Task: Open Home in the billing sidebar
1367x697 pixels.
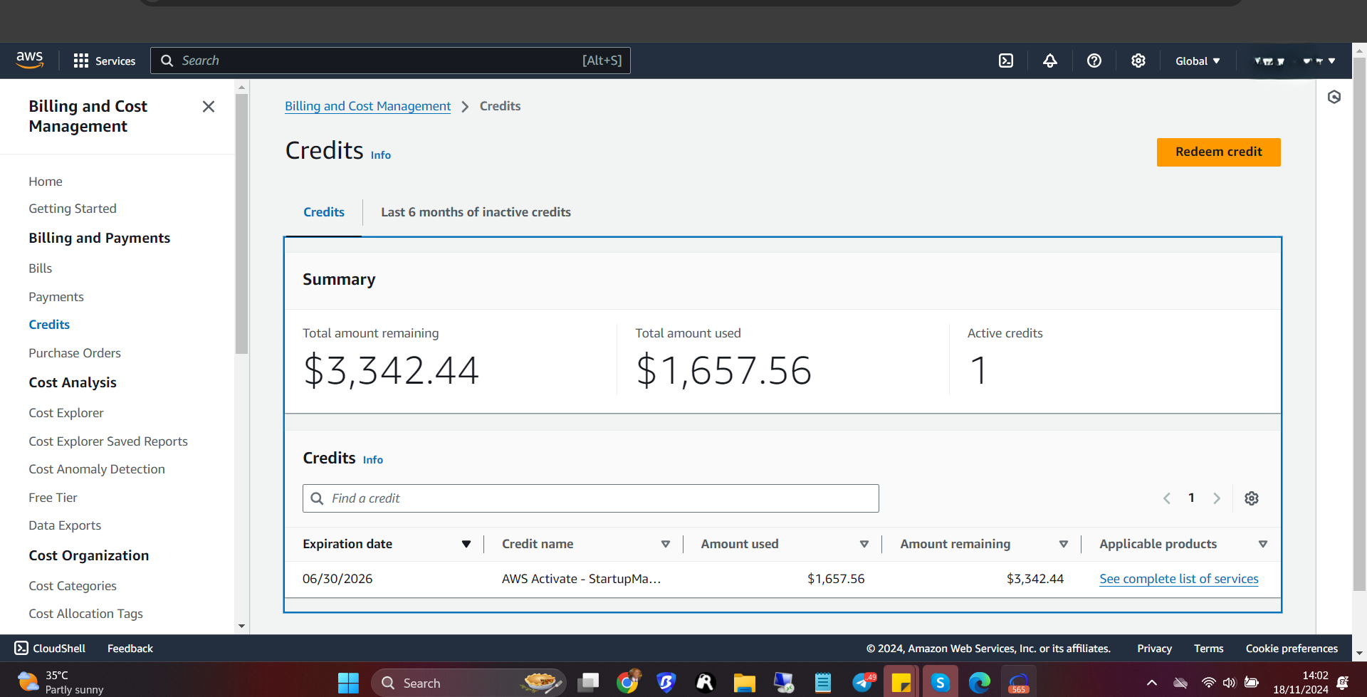Action: coord(46,182)
